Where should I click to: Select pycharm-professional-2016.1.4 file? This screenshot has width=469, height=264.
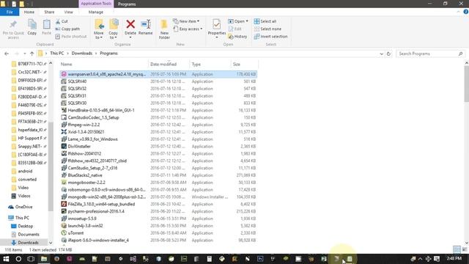pyautogui.click(x=158, y=211)
